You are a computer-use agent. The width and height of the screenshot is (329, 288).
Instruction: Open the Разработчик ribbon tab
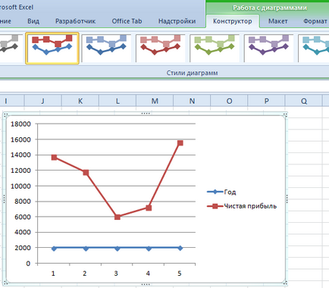(x=75, y=21)
